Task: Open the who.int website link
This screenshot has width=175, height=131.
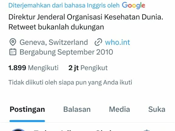Action: click(x=118, y=42)
